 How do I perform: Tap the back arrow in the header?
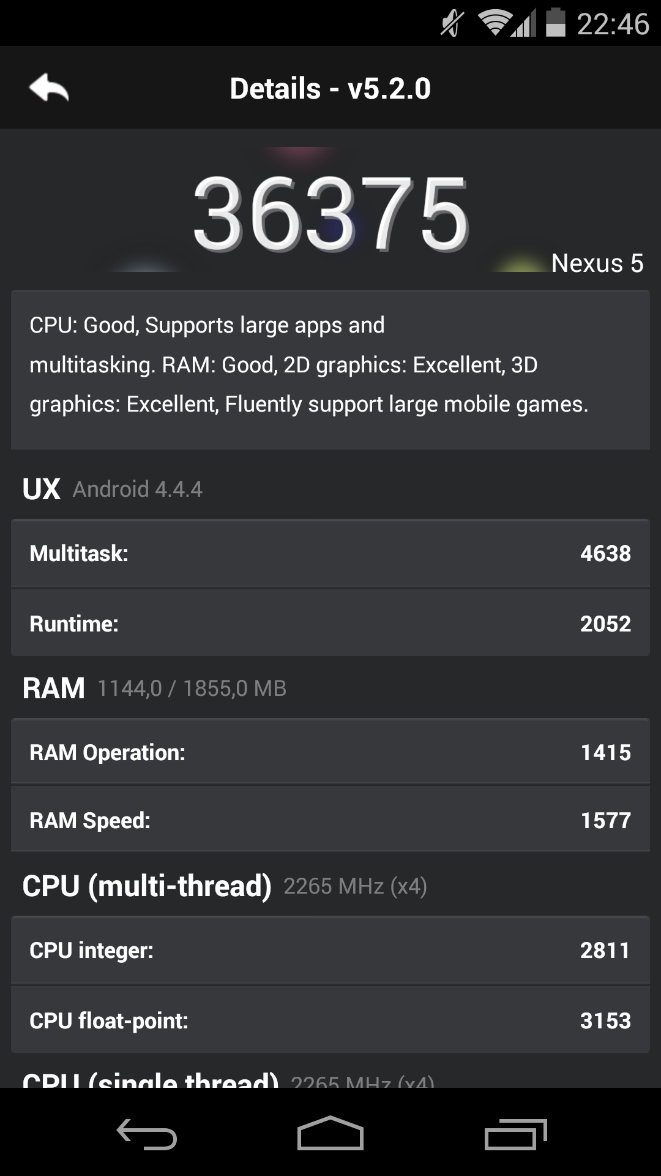coord(49,88)
